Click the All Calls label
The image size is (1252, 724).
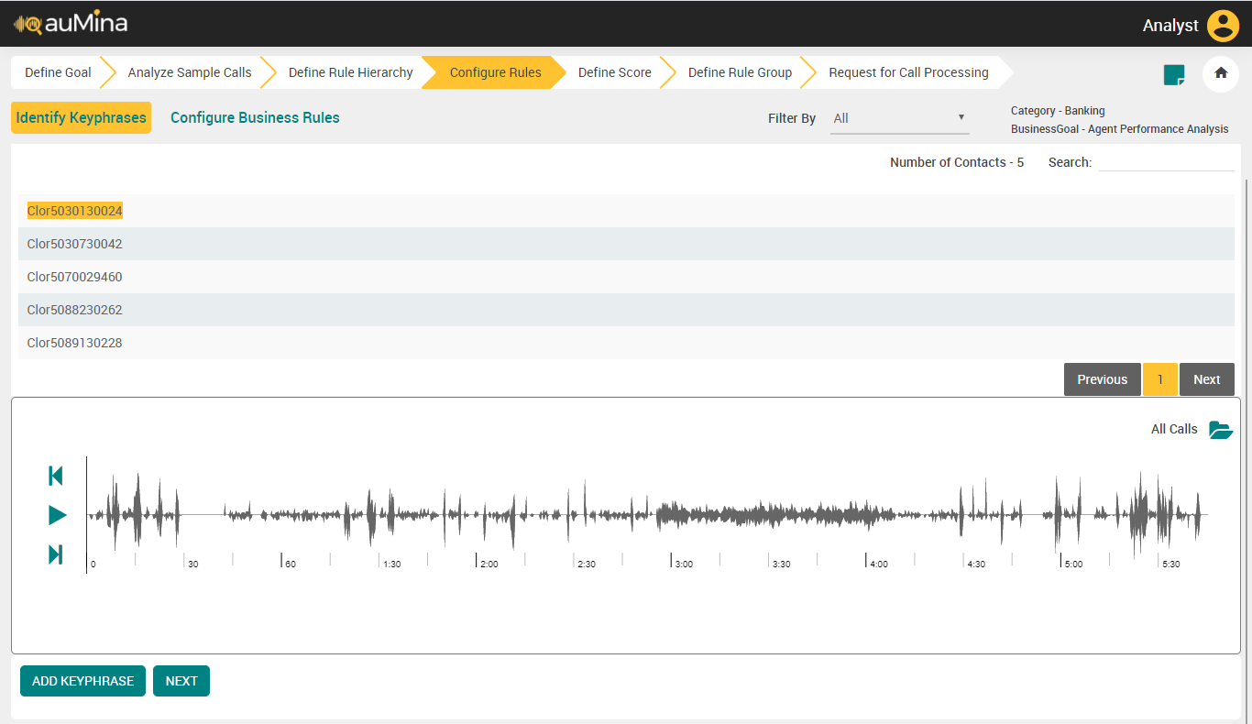click(x=1174, y=429)
